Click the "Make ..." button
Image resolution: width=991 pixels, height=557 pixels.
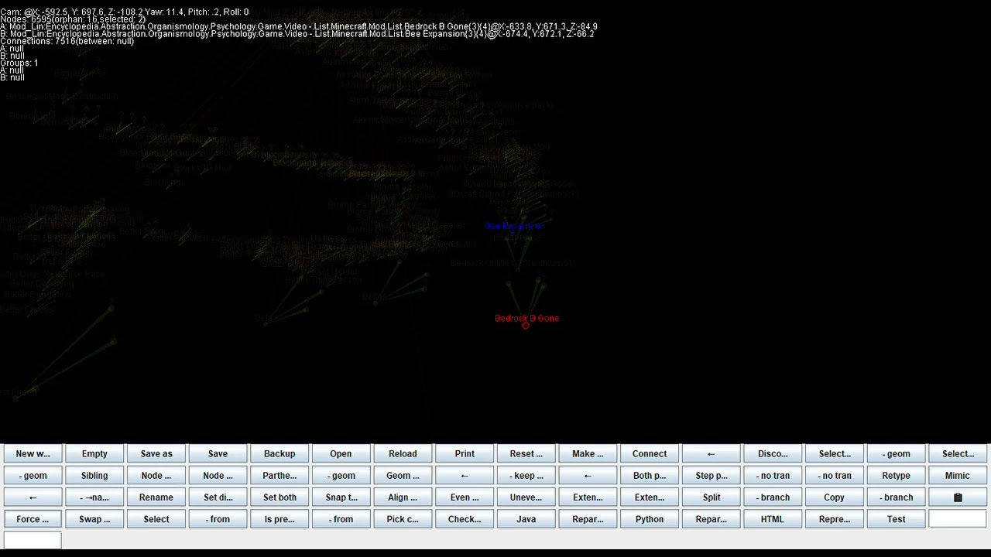[588, 454]
